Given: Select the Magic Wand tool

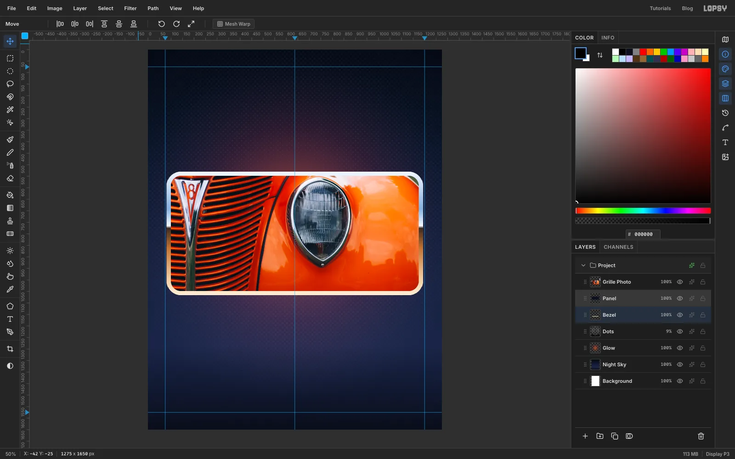Looking at the screenshot, I should tap(10, 110).
